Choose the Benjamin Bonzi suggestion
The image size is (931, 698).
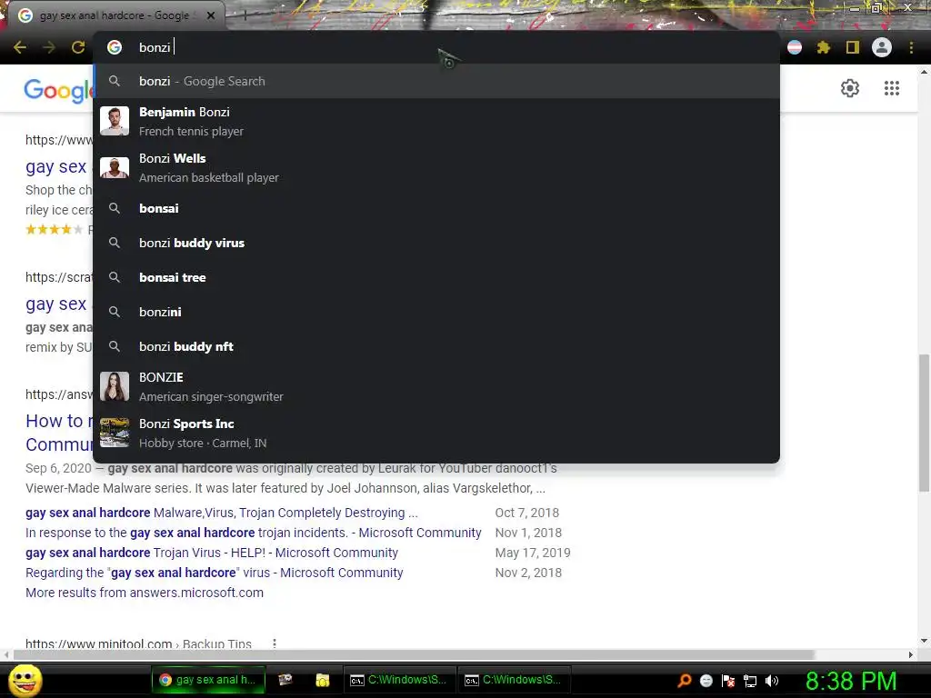tap(436, 121)
